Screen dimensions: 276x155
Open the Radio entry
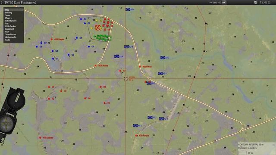point(14,40)
